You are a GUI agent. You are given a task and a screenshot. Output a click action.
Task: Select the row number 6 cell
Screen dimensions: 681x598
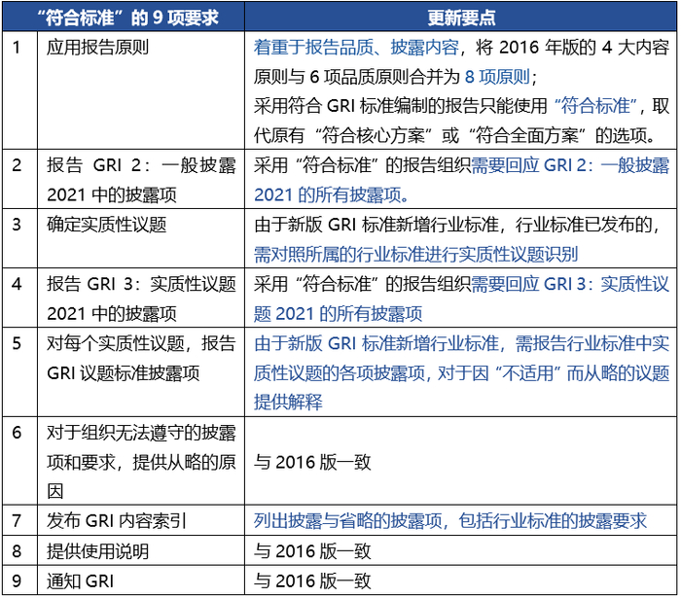[x=20, y=461]
